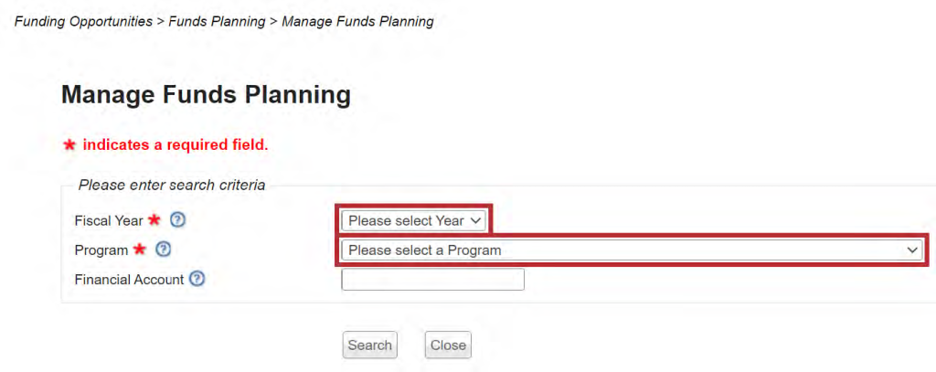
Task: Click the Program field label
Action: (101, 250)
